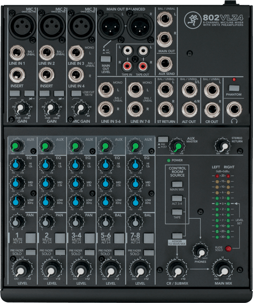Click the red TAPE IN right RCA jack

click(127, 66)
